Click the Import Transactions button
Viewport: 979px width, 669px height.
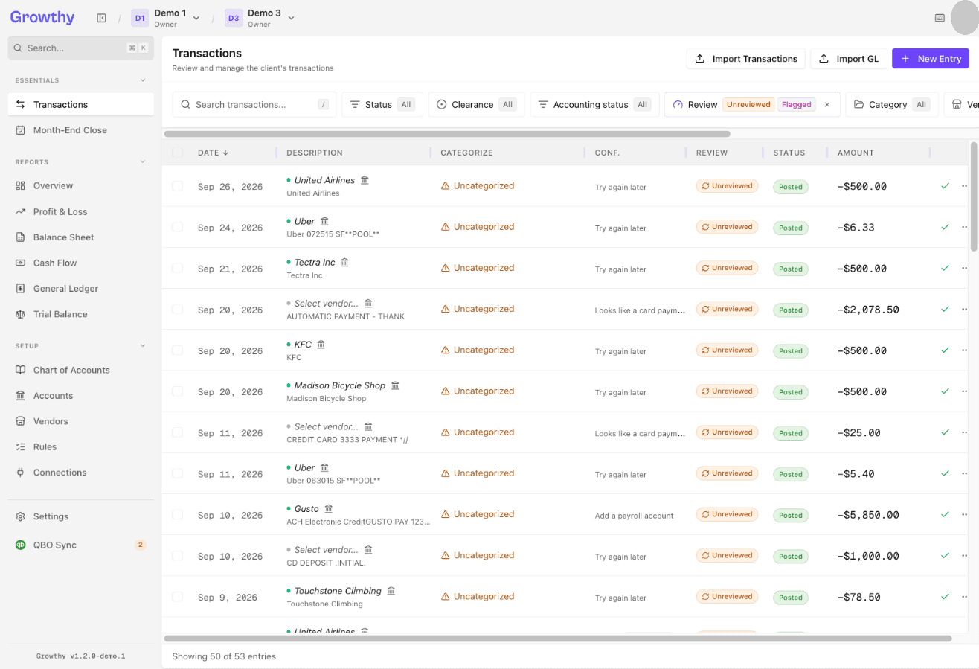[x=746, y=59]
